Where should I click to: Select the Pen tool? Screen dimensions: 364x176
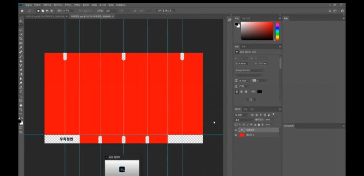(x=21, y=87)
